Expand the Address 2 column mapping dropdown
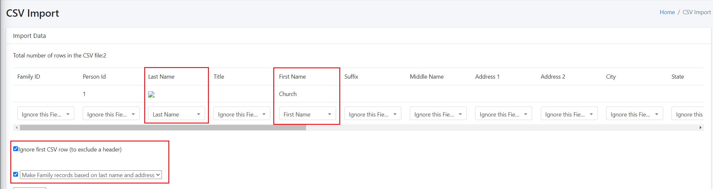713x189 pixels. point(569,114)
